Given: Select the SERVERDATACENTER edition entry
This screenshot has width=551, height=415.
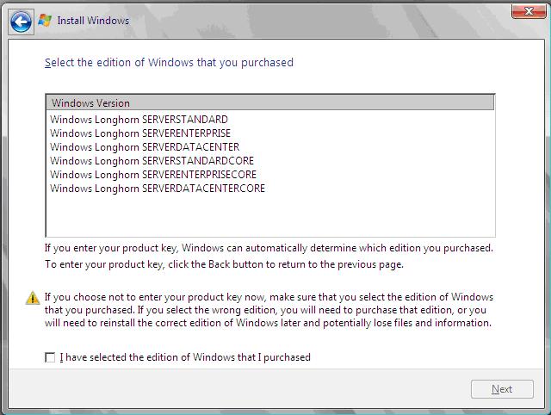Looking at the screenshot, I should coord(145,147).
